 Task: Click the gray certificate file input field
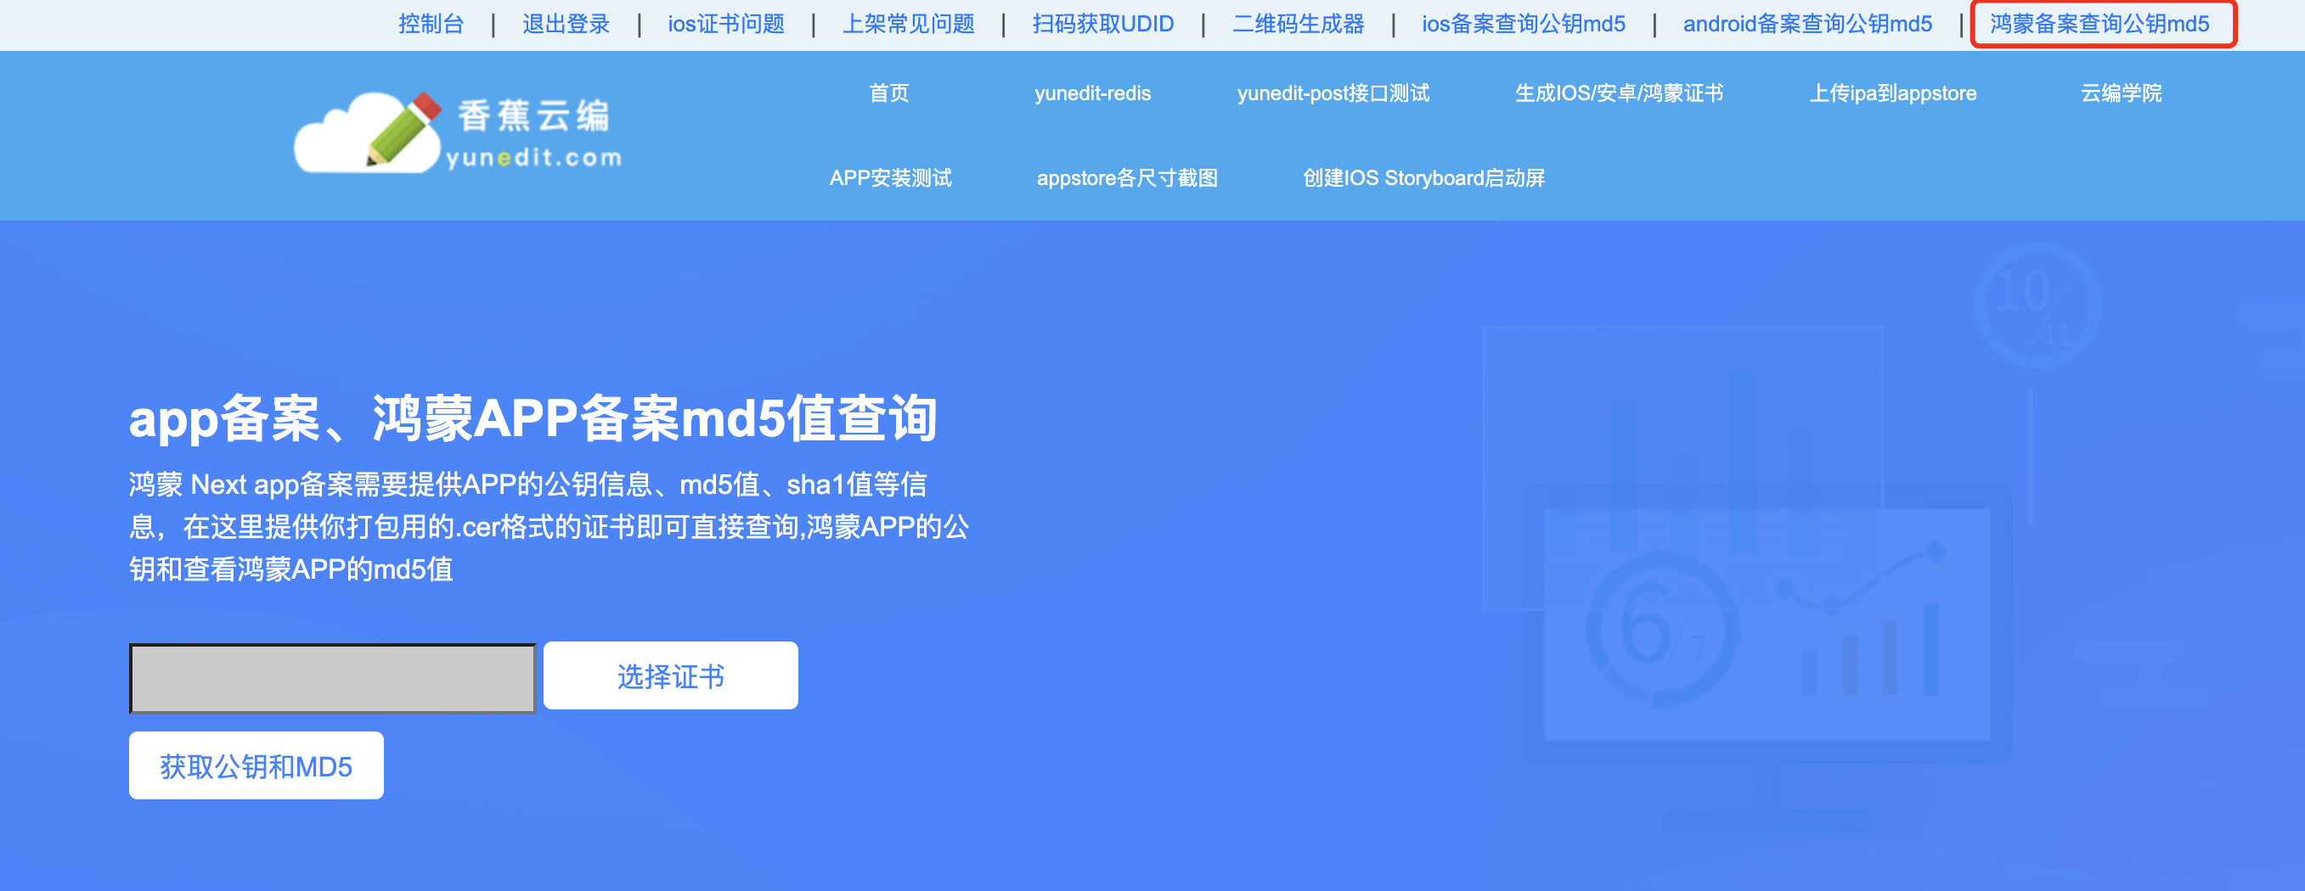point(332,678)
